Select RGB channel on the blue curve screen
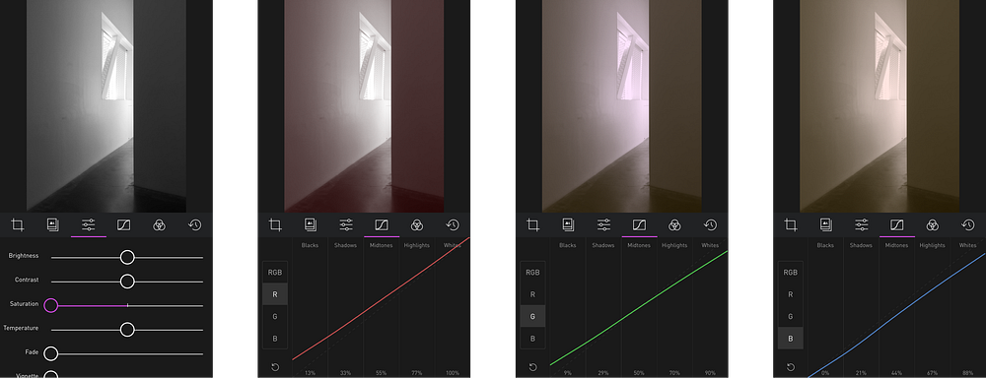Viewport: 986px width, 378px height. [791, 272]
